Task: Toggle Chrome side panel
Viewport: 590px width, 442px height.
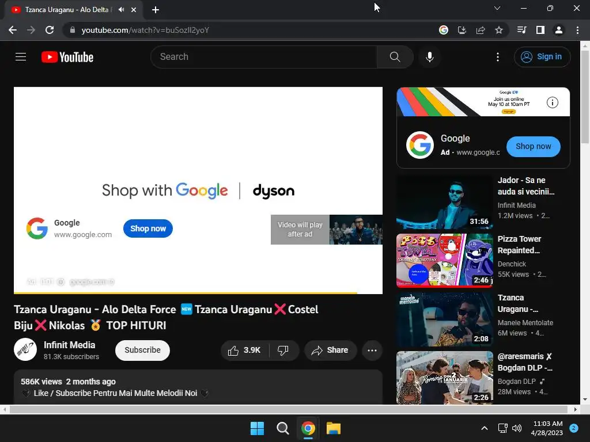Action: [540, 30]
